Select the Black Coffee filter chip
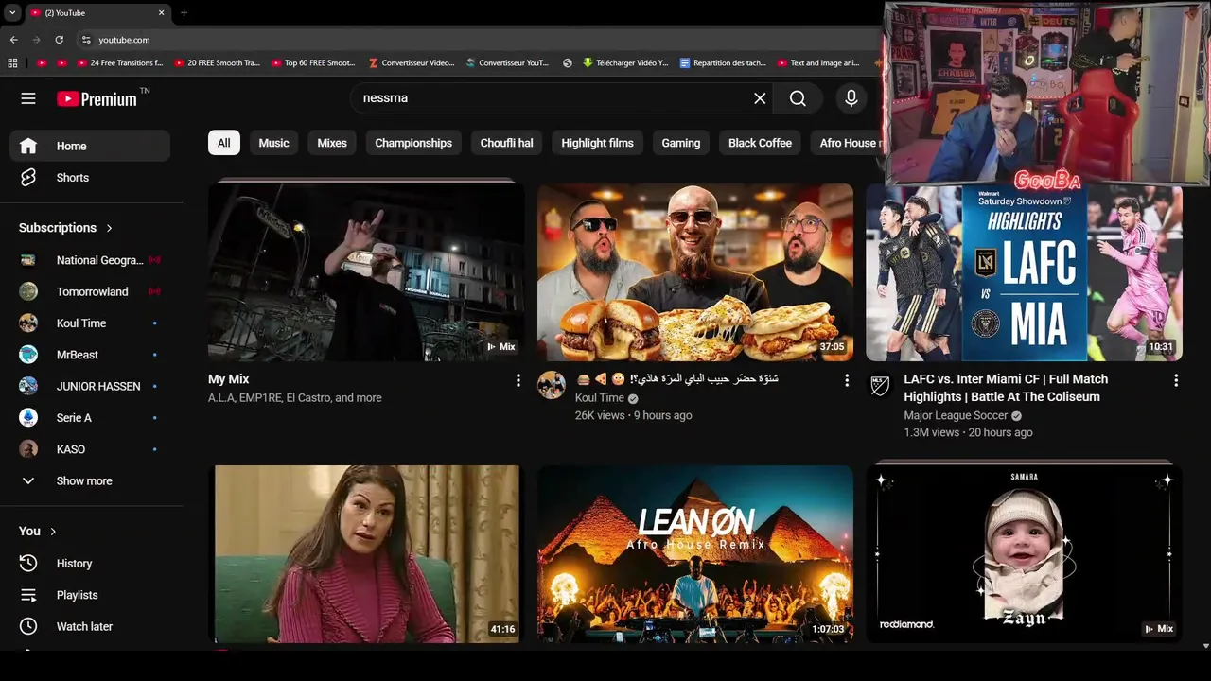This screenshot has width=1211, height=681. pos(760,143)
